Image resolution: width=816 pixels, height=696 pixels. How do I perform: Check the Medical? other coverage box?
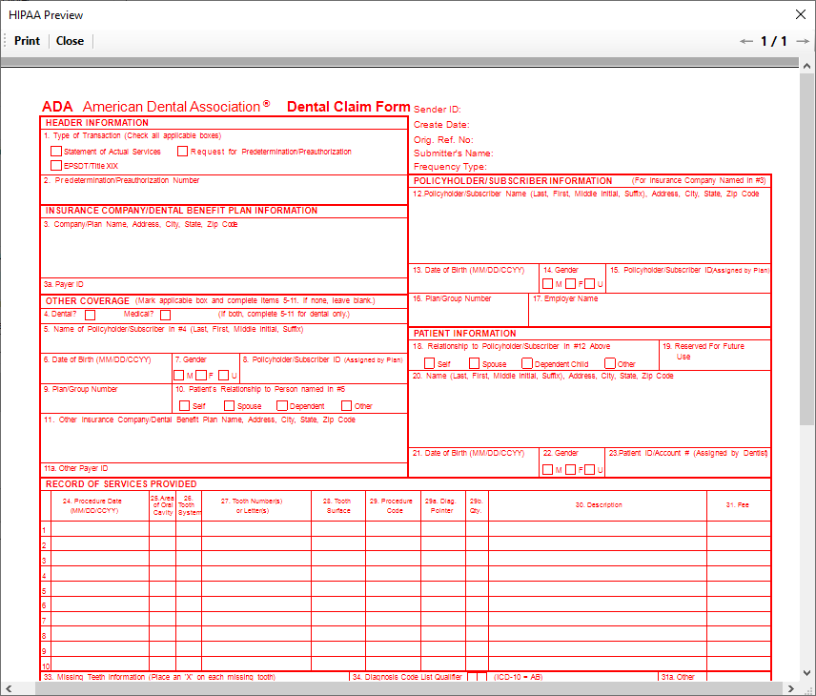[166, 315]
